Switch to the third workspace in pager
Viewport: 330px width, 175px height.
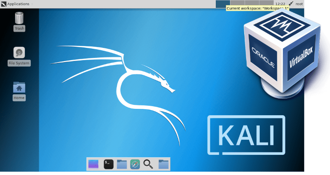point(252,3)
